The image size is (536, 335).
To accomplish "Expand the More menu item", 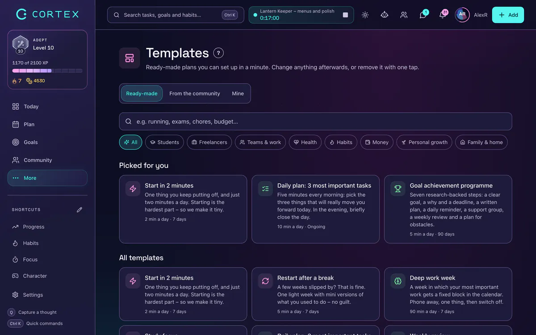I will 47,178.
